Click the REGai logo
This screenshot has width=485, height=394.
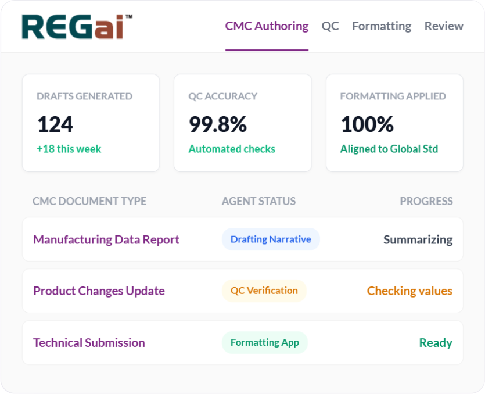(73, 24)
